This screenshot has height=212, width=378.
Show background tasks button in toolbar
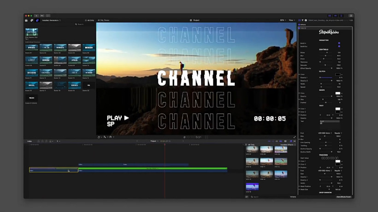coord(48,16)
